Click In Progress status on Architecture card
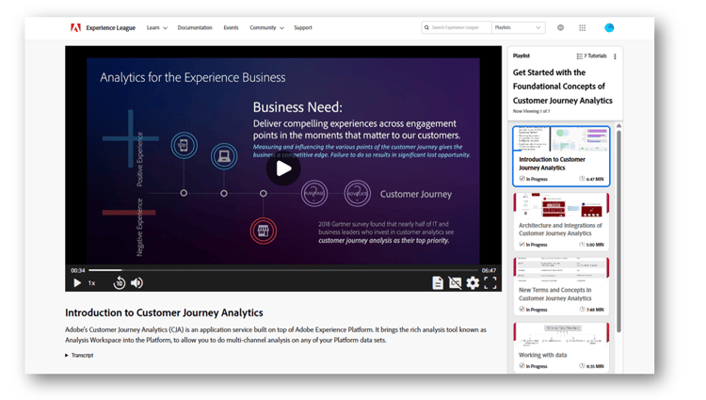Screen dimensions: 706x400 pos(534,245)
